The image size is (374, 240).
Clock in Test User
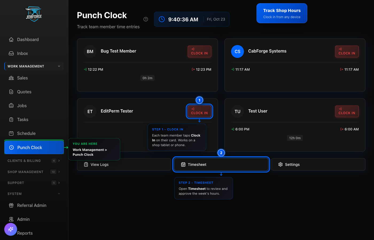click(x=347, y=111)
